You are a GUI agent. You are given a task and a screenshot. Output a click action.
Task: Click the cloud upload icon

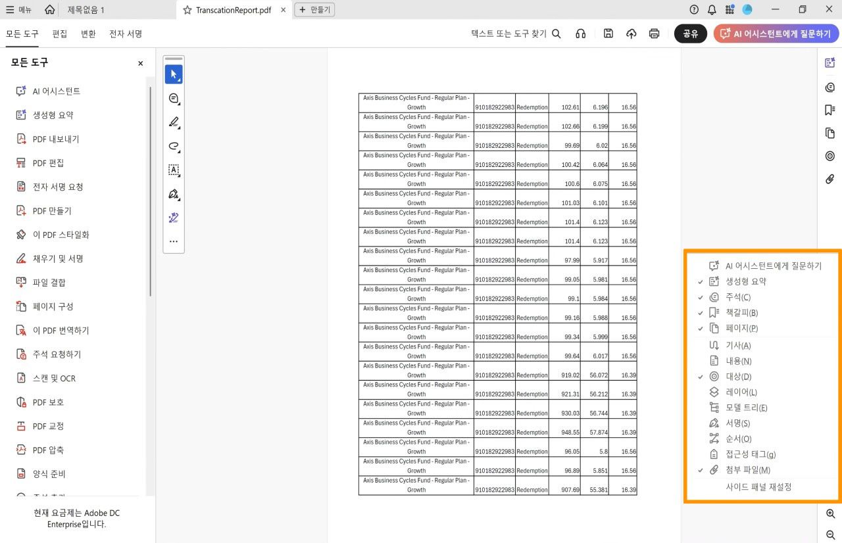pos(631,34)
